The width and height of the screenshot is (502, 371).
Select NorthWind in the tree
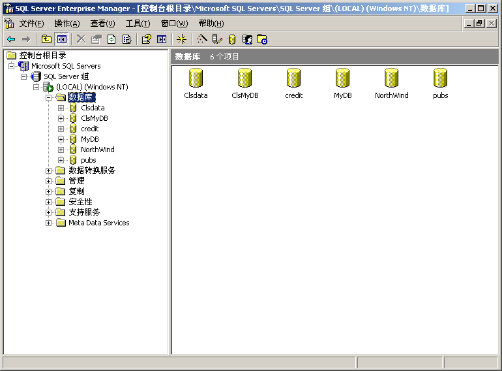[98, 150]
